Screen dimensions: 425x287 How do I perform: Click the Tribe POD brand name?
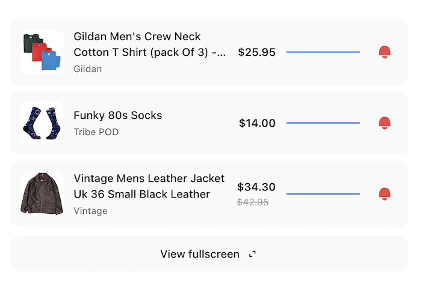click(x=96, y=132)
